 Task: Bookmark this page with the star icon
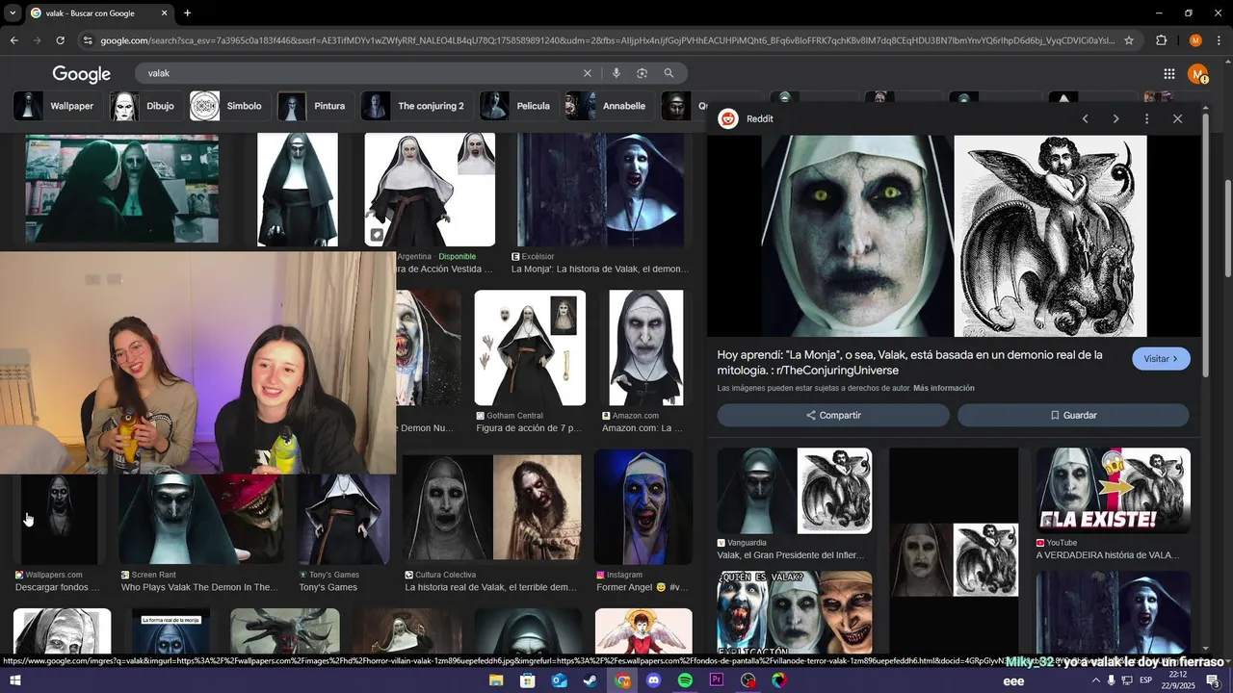coord(1129,40)
